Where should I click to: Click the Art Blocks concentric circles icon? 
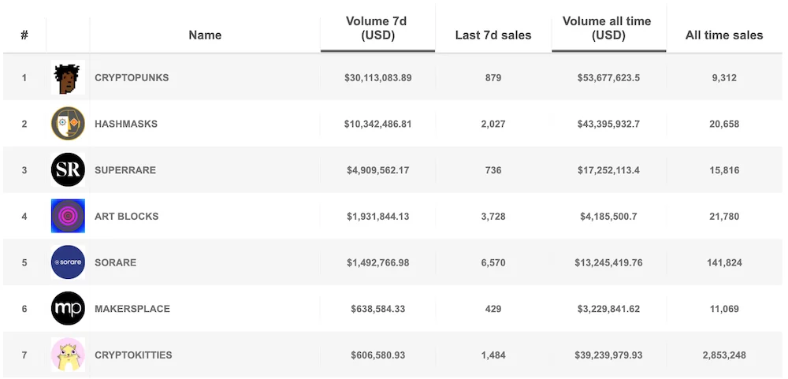click(68, 217)
